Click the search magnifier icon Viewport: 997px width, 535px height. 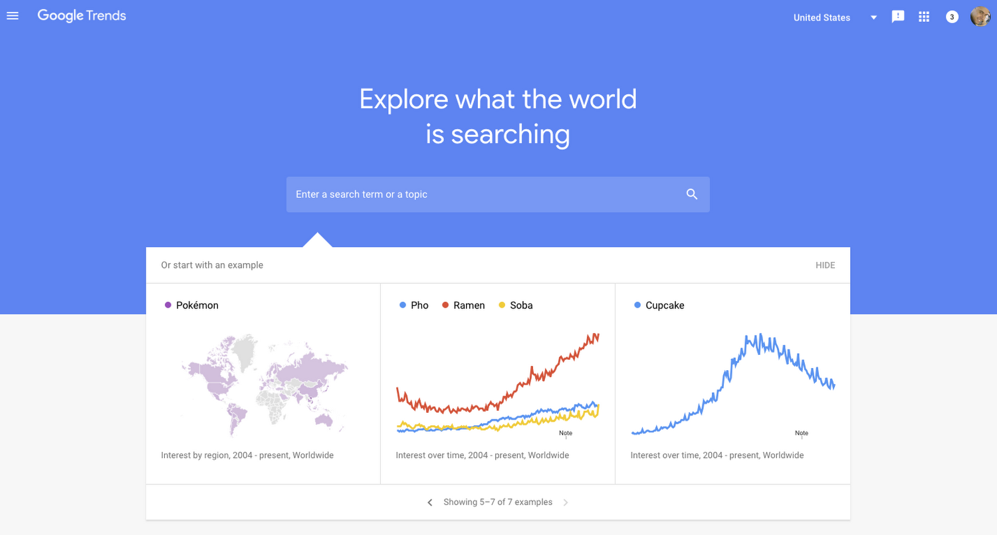[x=691, y=194]
